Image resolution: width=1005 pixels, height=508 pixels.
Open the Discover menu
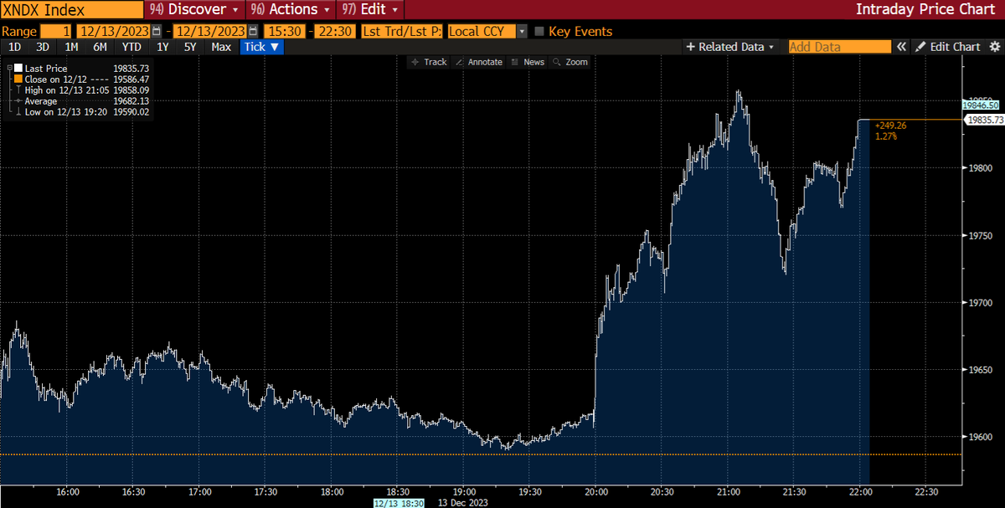pyautogui.click(x=194, y=9)
